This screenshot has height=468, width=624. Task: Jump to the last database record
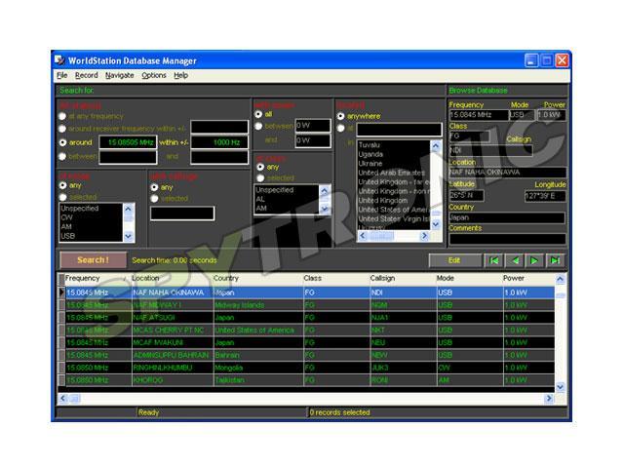pos(555,260)
